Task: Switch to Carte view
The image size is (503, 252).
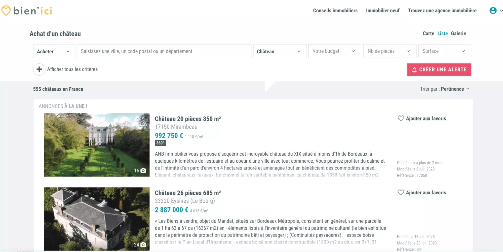Action: (x=428, y=33)
